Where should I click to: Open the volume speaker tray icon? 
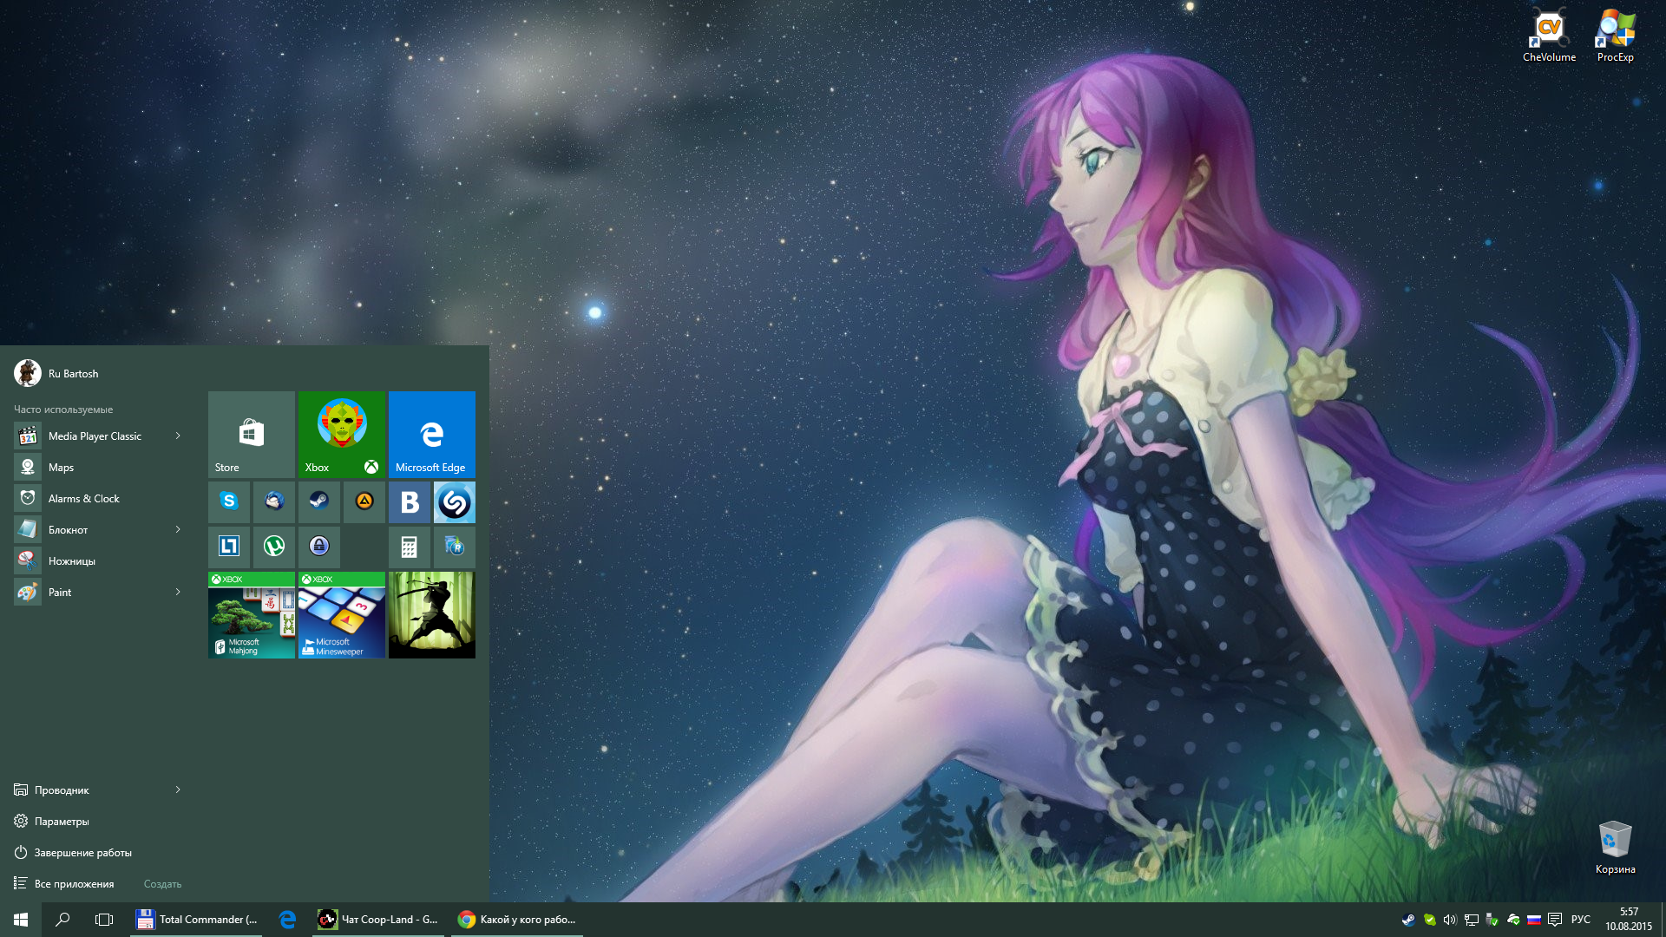pos(1450,920)
